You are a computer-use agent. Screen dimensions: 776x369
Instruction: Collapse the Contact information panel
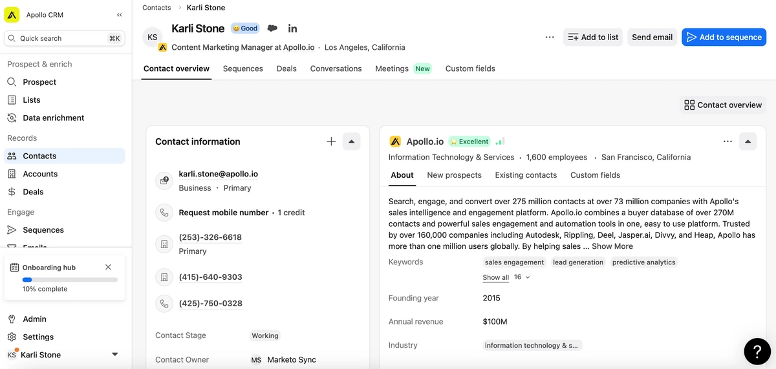click(x=351, y=142)
